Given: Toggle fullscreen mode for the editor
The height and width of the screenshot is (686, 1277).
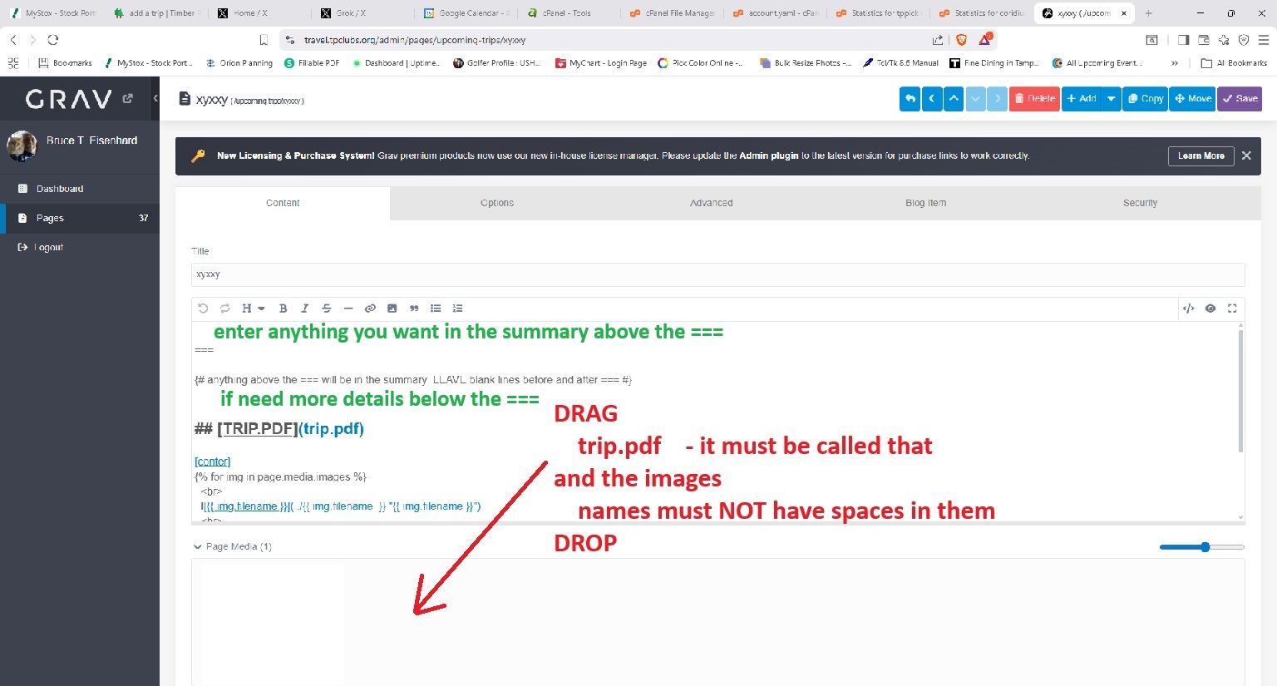Looking at the screenshot, I should pos(1232,308).
